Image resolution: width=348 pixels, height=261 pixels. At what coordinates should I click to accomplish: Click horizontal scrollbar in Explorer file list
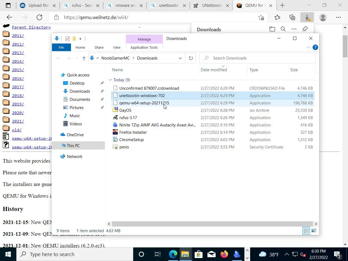tap(212, 224)
